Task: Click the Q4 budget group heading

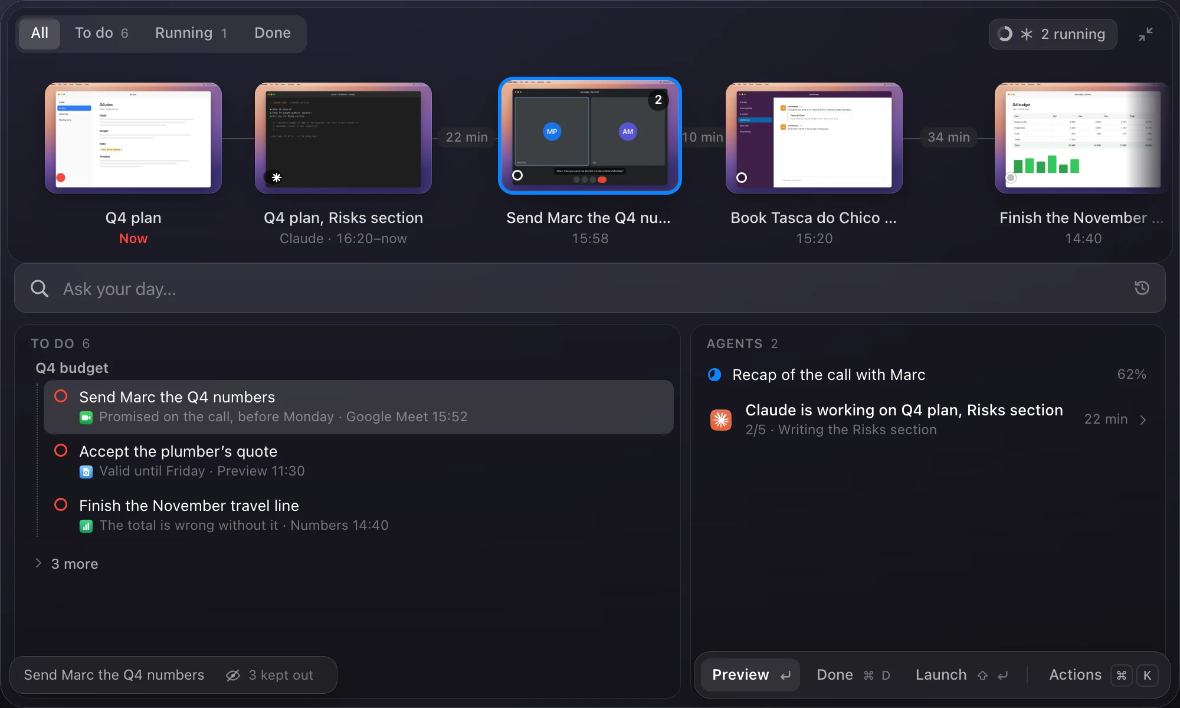Action: (72, 368)
